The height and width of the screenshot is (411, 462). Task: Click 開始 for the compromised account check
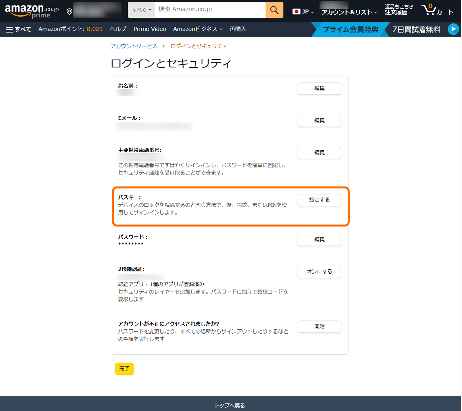319,326
